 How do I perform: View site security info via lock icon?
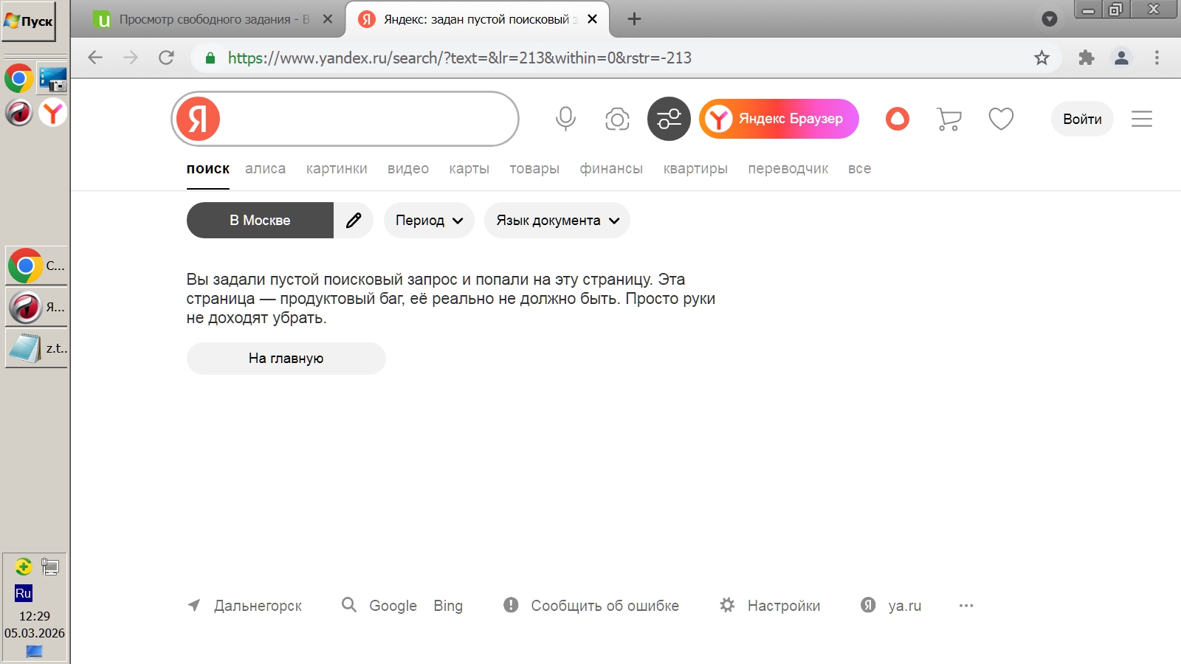[x=210, y=58]
